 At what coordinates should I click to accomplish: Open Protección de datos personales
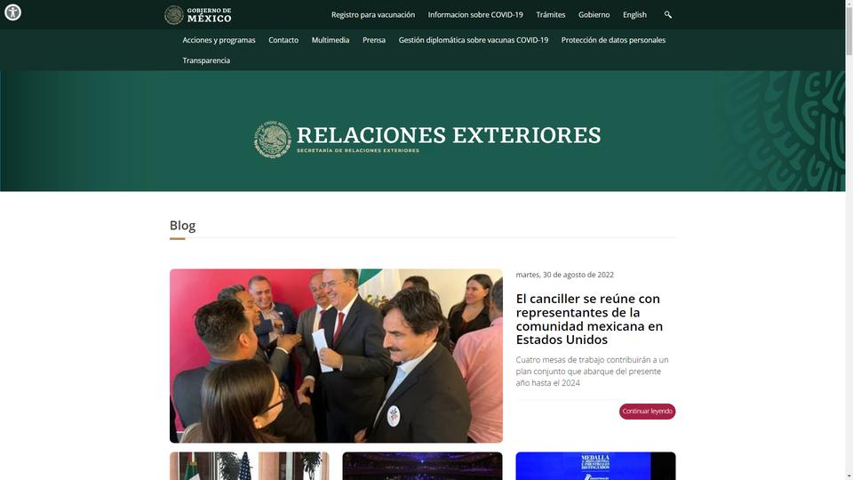[613, 40]
